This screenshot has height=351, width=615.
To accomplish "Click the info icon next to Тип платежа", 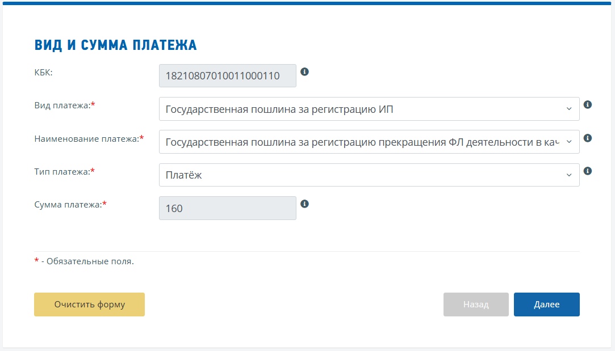I will [588, 170].
